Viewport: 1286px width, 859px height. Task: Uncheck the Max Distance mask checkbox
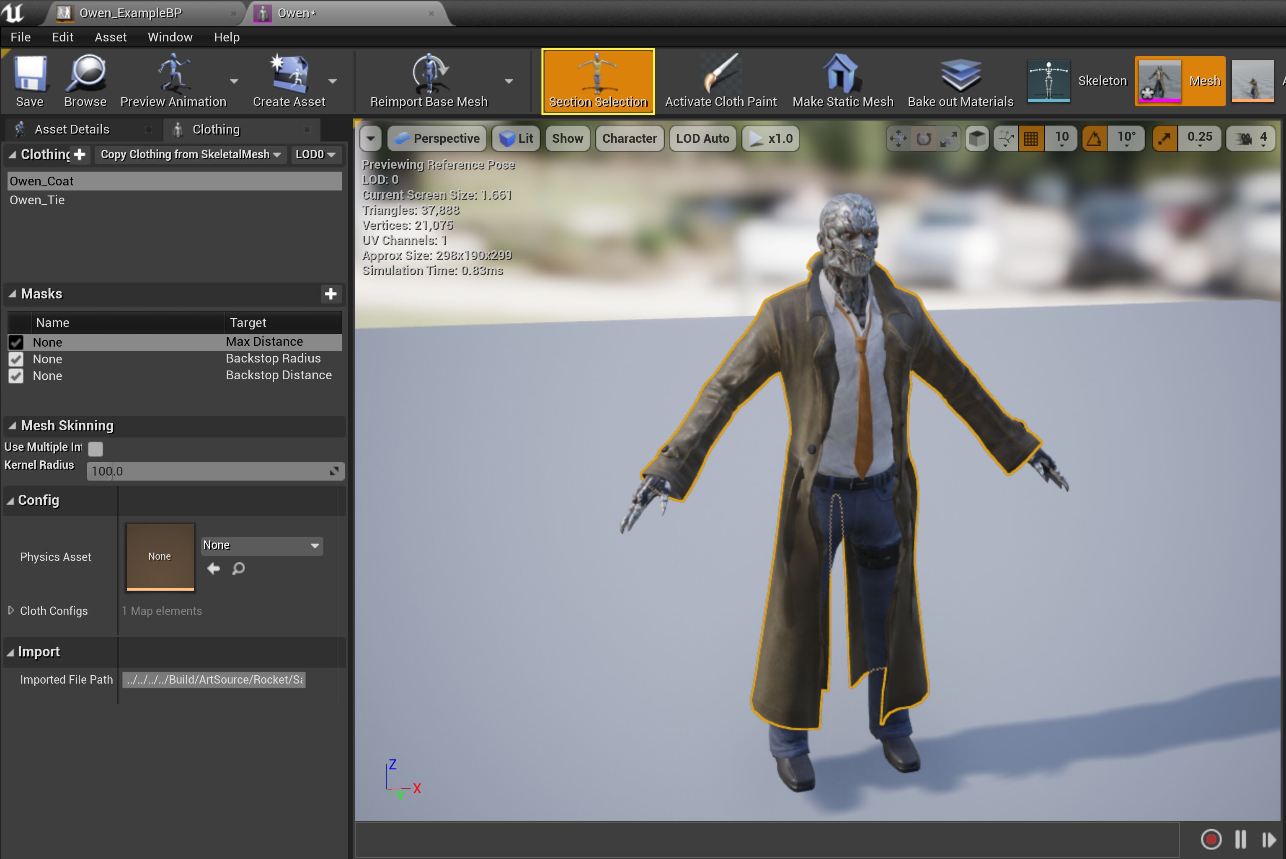(x=16, y=342)
